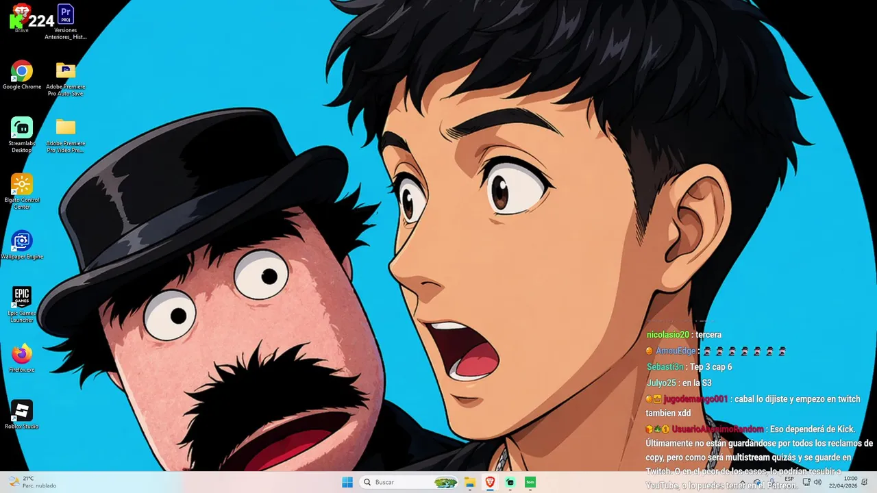This screenshot has height=493, width=877.
Task: Click the Buscar taskbar search field
Action: (x=409, y=482)
